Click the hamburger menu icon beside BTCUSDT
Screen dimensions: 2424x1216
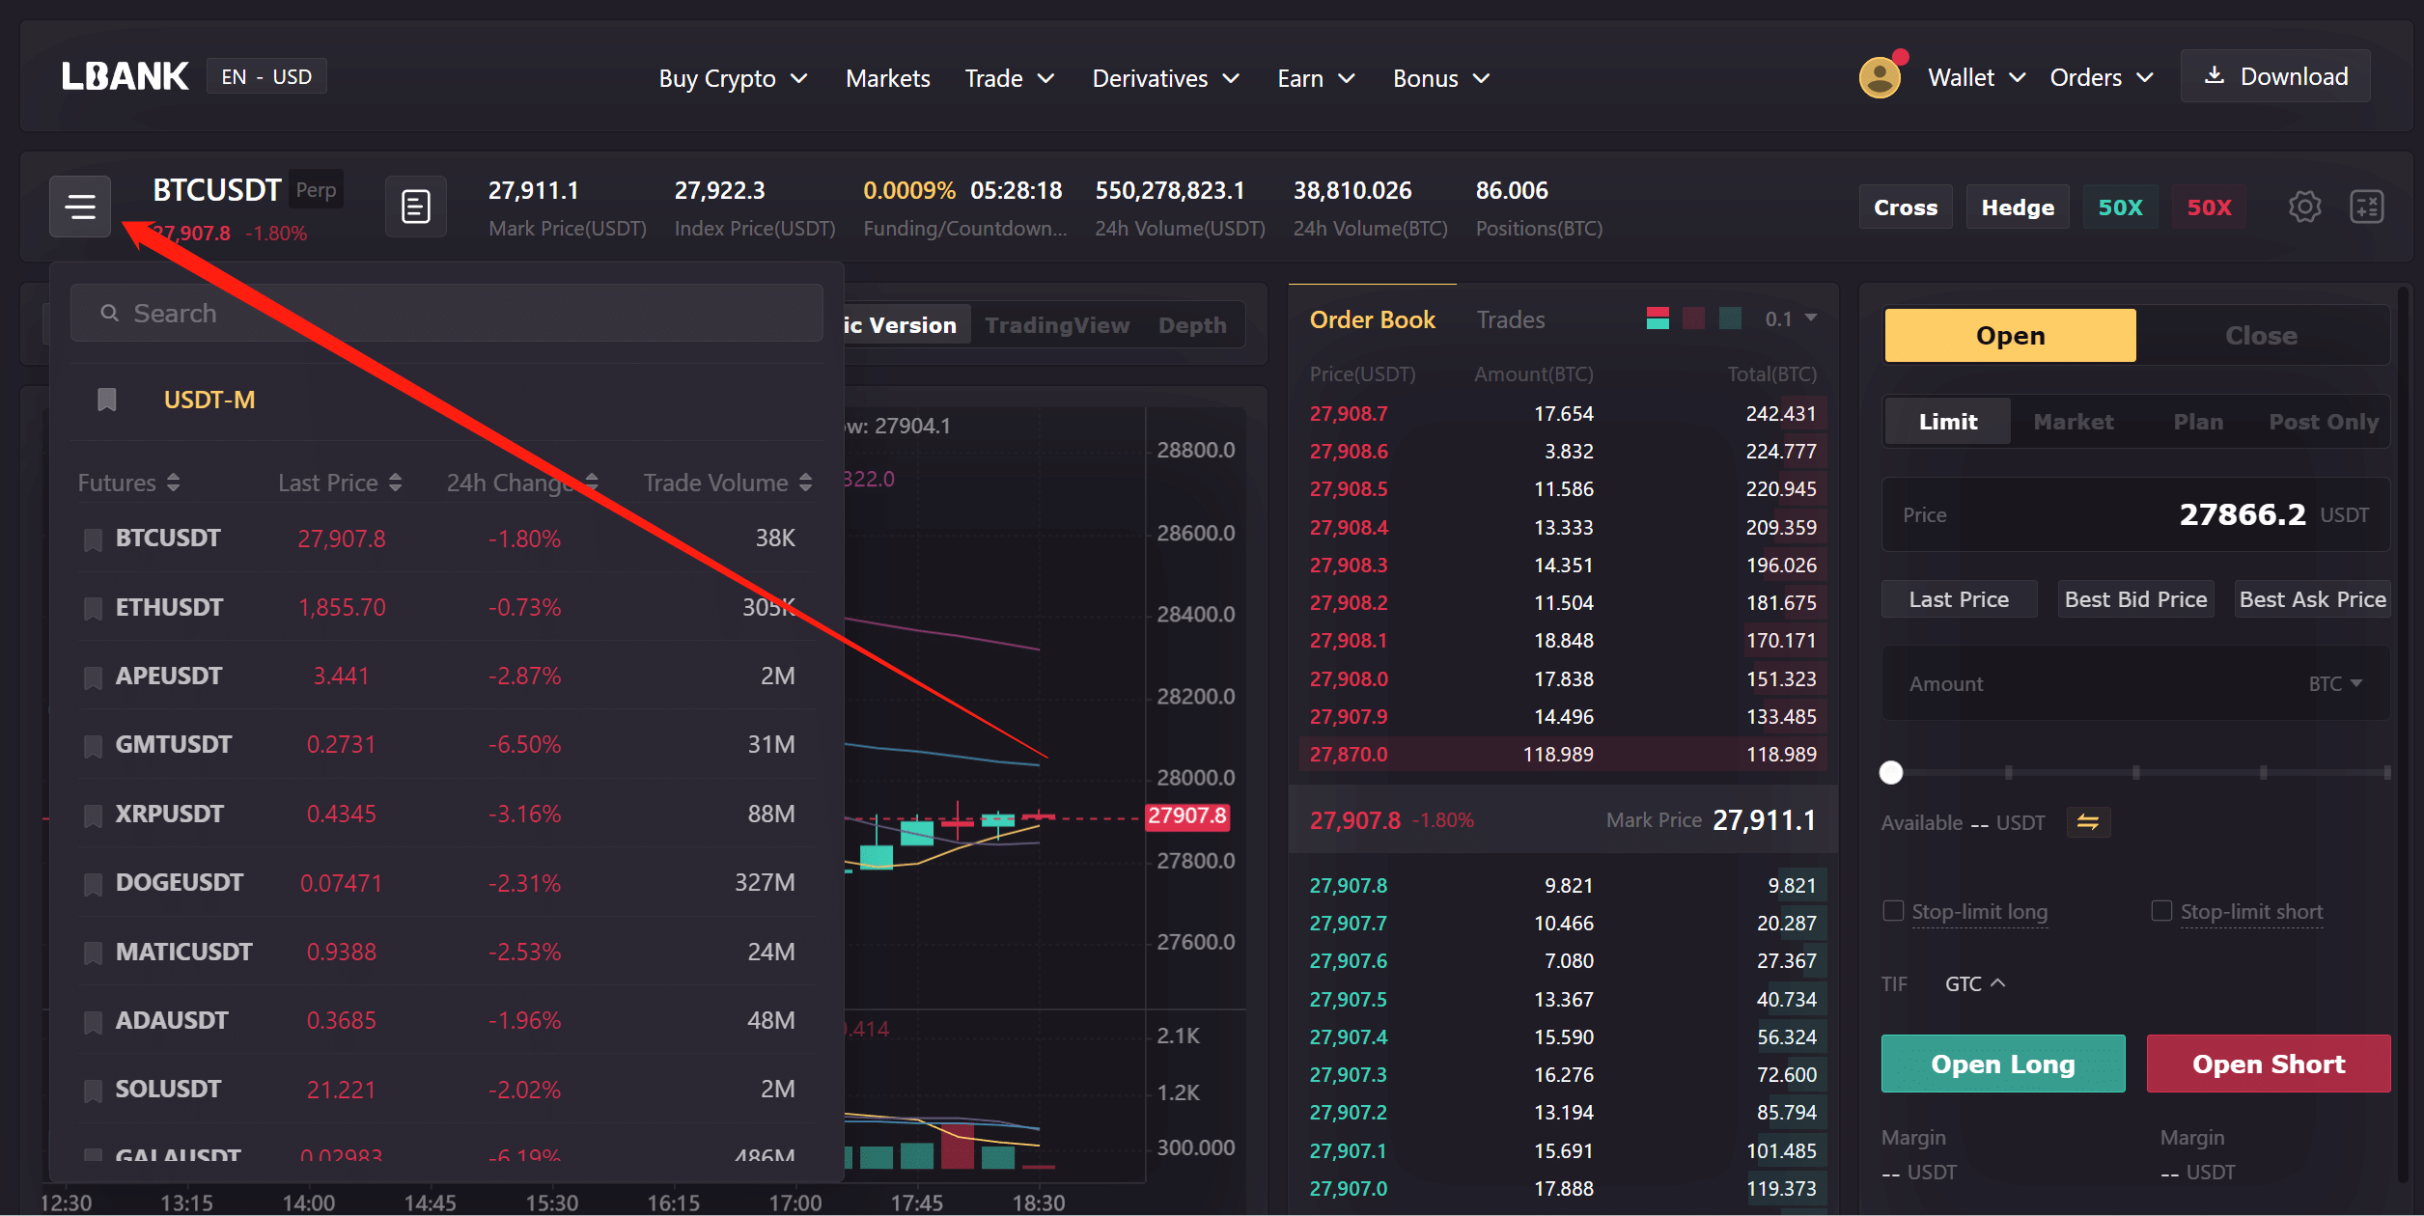tap(80, 207)
